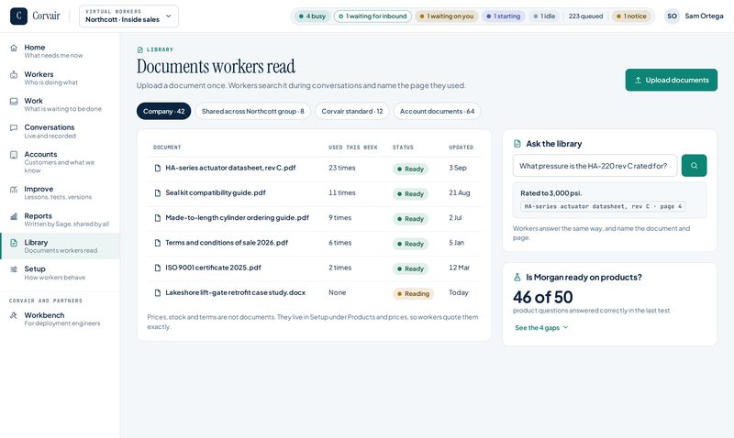
Task: Click the 46 of 50 score
Action: (542, 297)
